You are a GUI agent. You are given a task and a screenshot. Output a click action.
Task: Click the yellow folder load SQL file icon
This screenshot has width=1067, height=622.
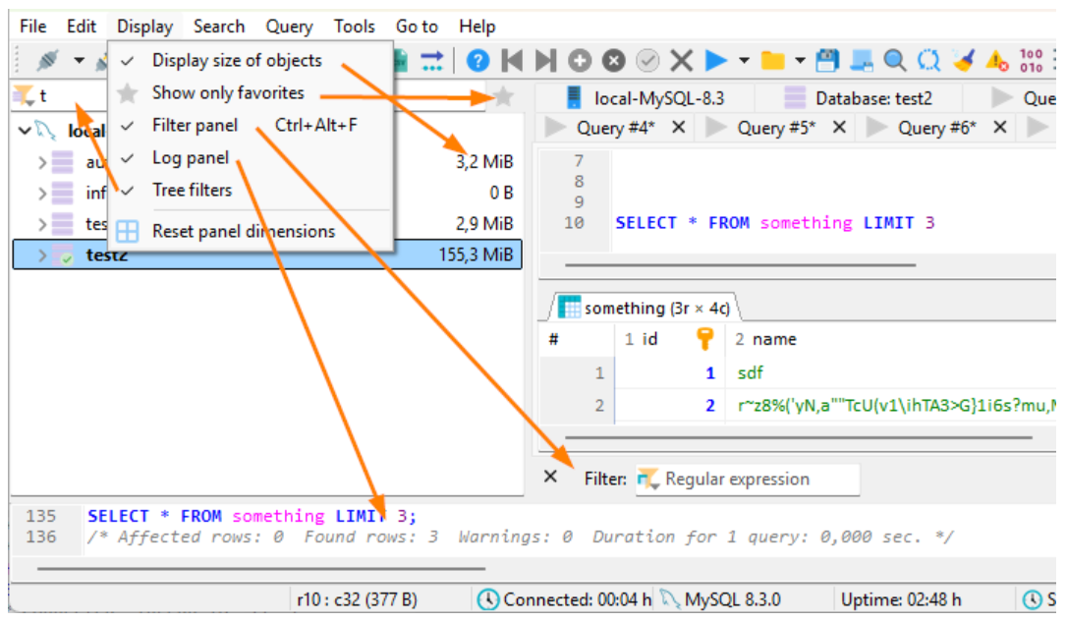click(773, 61)
